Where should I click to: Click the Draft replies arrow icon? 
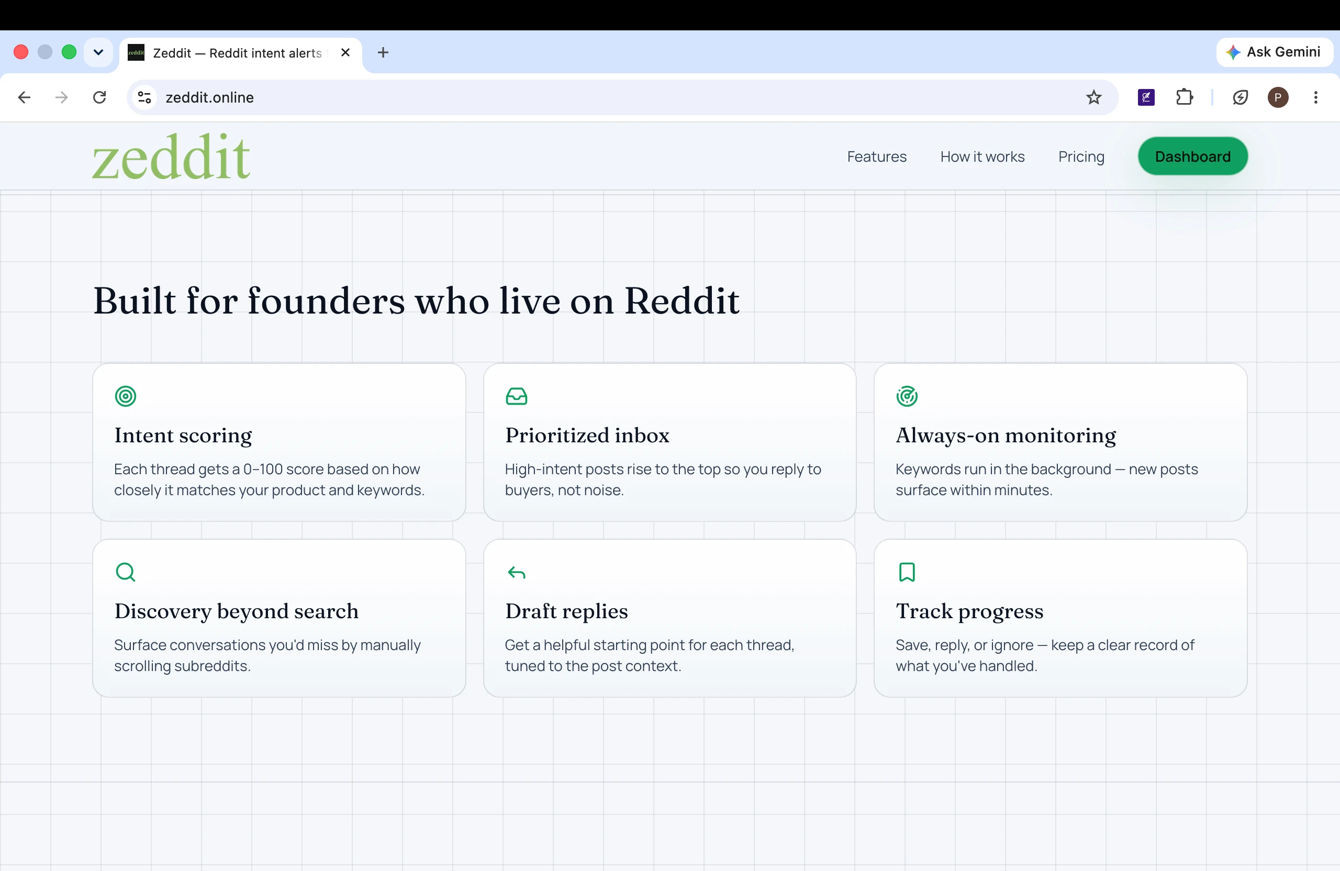[x=516, y=573]
